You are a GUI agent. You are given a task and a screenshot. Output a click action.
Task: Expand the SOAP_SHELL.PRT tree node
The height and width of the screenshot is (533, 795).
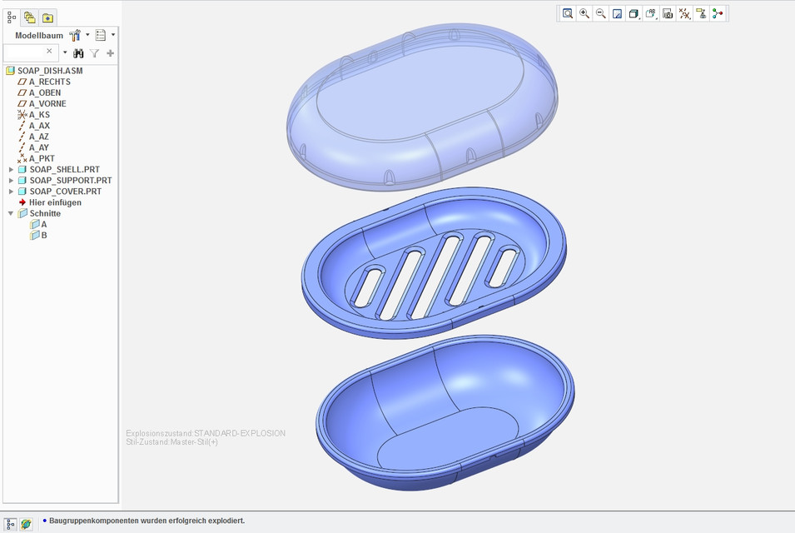tap(10, 169)
